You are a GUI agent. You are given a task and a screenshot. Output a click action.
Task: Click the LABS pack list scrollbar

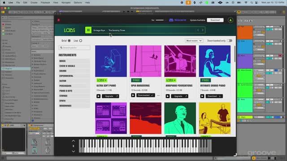235,54
